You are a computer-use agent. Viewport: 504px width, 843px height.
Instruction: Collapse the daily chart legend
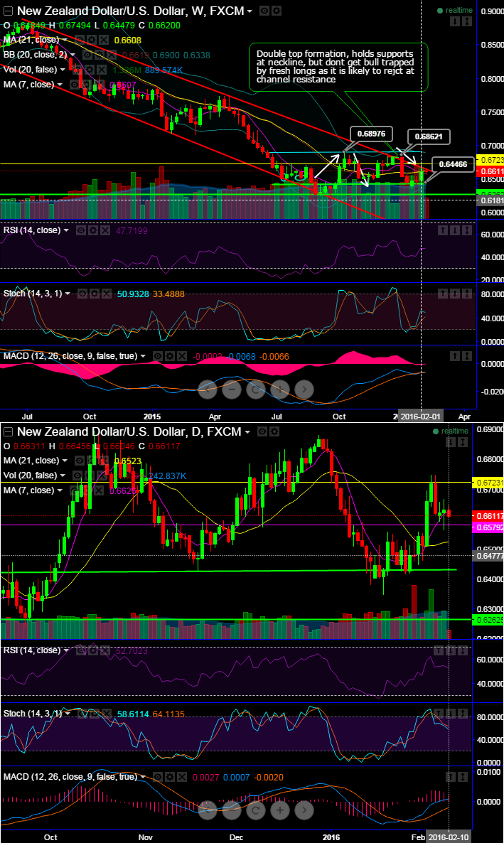coord(9,431)
